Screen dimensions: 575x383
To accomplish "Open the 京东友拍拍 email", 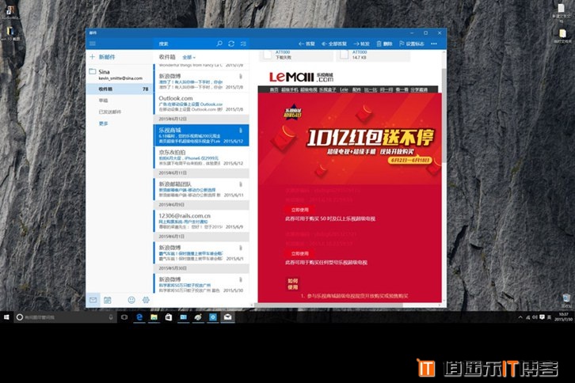I will click(201, 157).
